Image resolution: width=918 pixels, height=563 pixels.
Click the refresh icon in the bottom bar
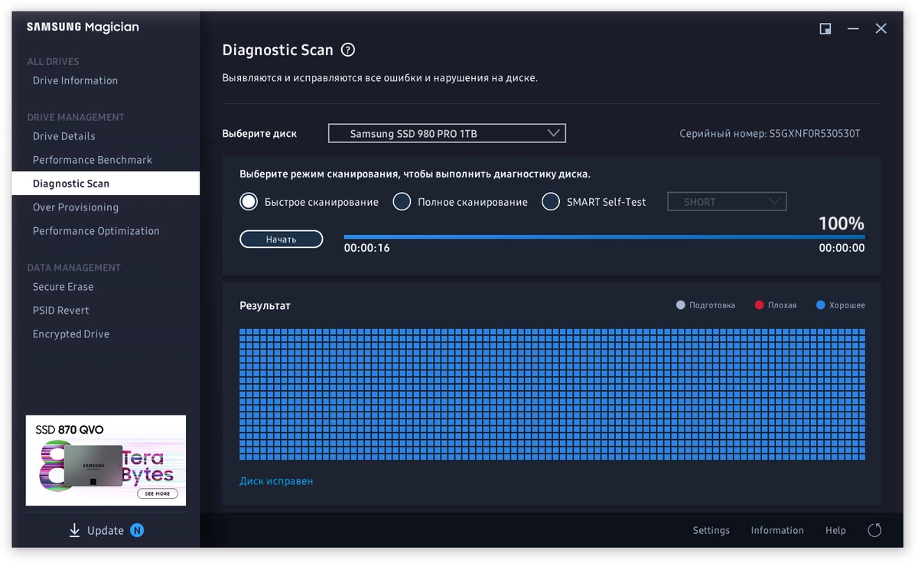click(875, 530)
